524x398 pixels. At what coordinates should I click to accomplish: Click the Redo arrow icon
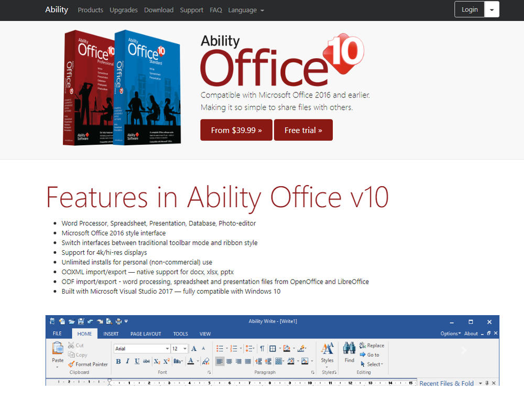pos(100,321)
